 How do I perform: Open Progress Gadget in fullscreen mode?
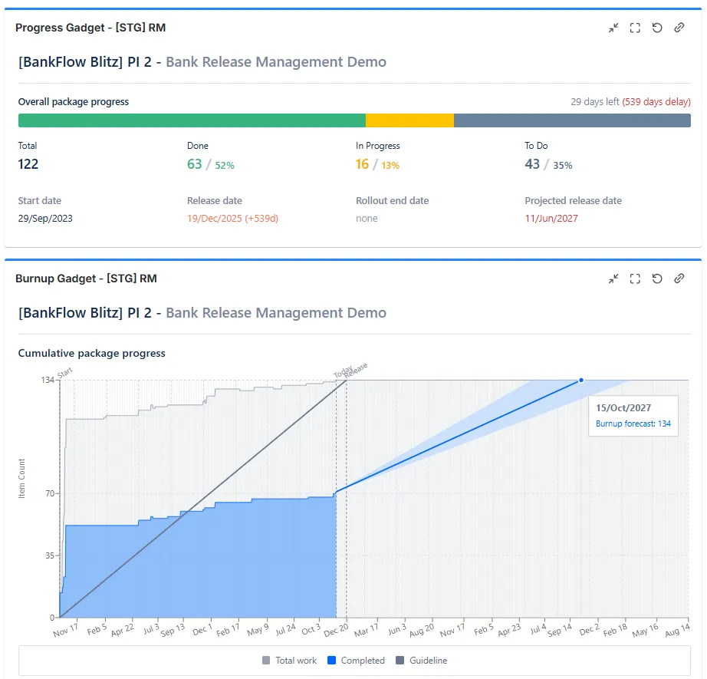coord(635,28)
